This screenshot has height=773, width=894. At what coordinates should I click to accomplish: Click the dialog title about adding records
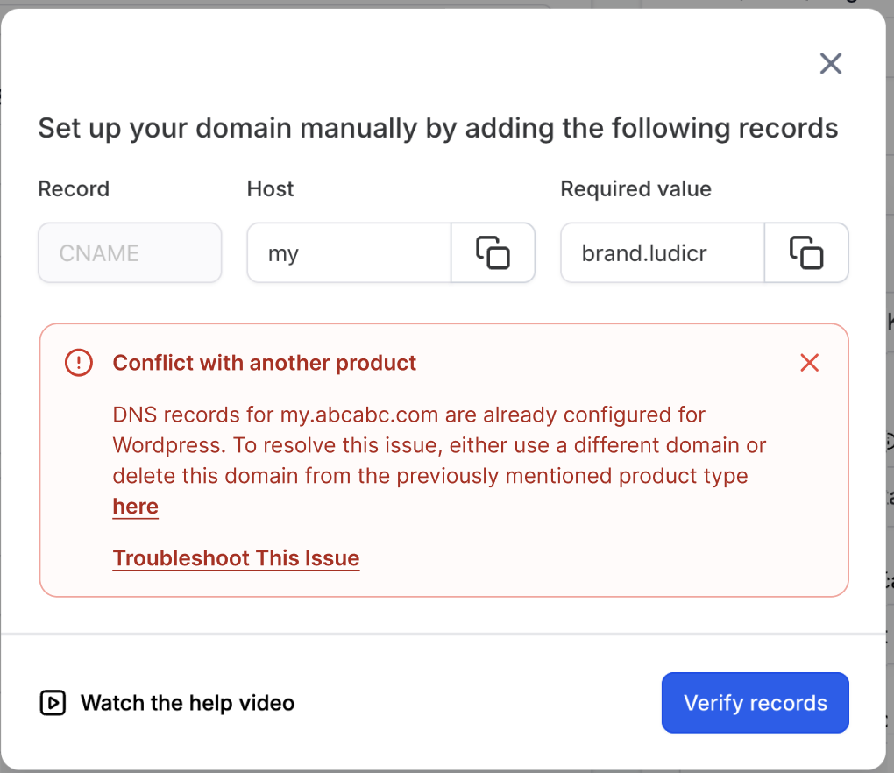point(438,128)
